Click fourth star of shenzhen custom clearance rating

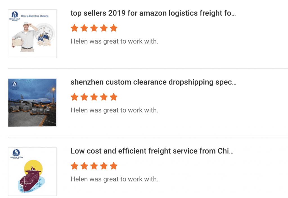point(104,97)
